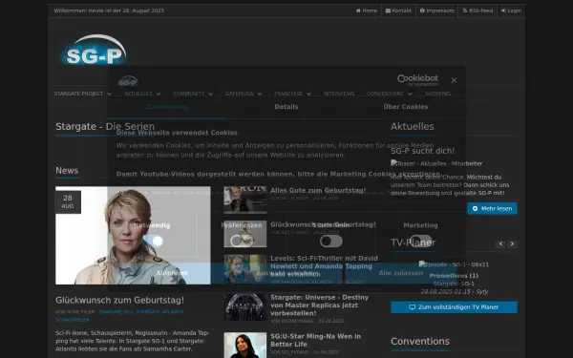Click the small SG-P logo in cookie dialog

click(128, 81)
